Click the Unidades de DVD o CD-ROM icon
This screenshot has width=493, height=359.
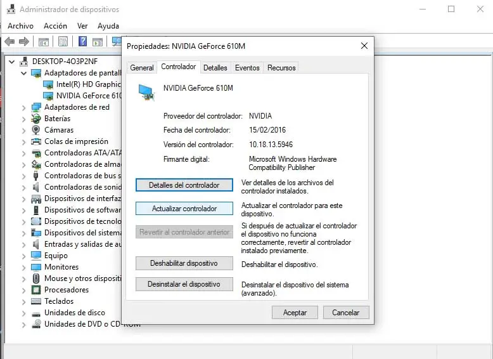point(36,324)
